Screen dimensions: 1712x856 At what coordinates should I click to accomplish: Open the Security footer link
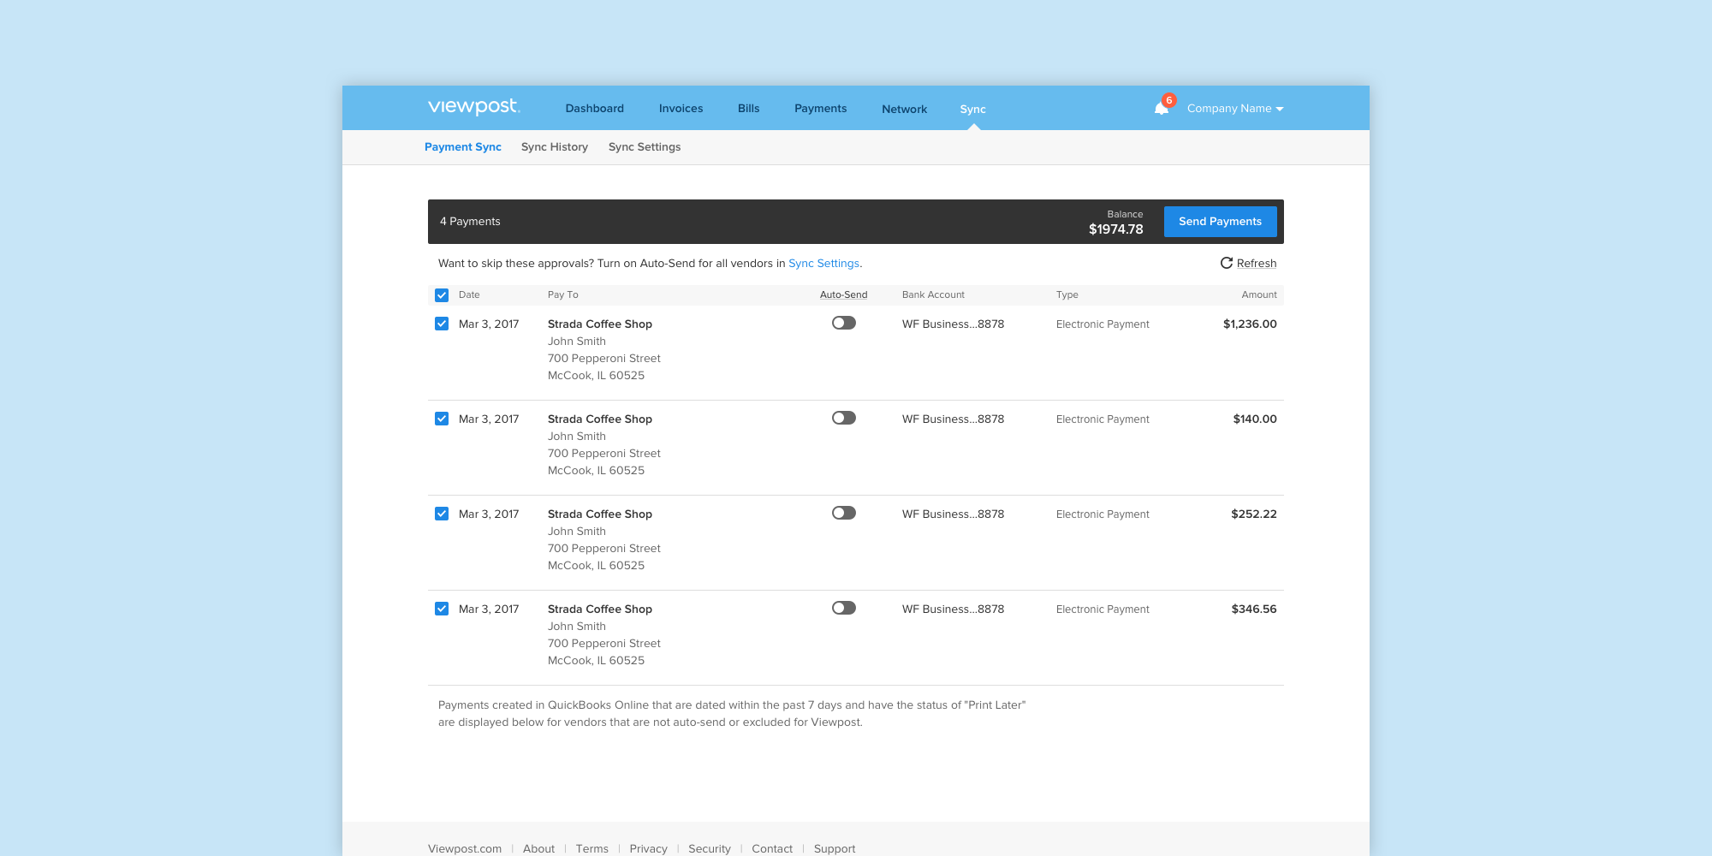click(x=710, y=849)
